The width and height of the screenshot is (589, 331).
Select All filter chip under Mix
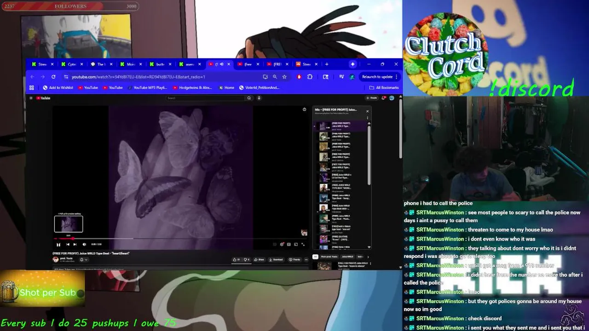tap(315, 257)
